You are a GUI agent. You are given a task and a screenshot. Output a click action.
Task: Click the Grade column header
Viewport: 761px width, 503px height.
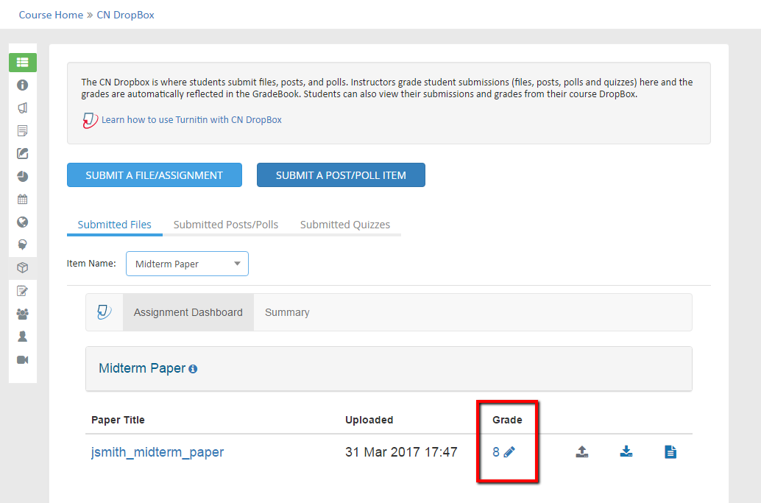[507, 420]
